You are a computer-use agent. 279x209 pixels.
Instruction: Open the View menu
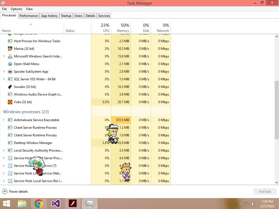pos(29,9)
